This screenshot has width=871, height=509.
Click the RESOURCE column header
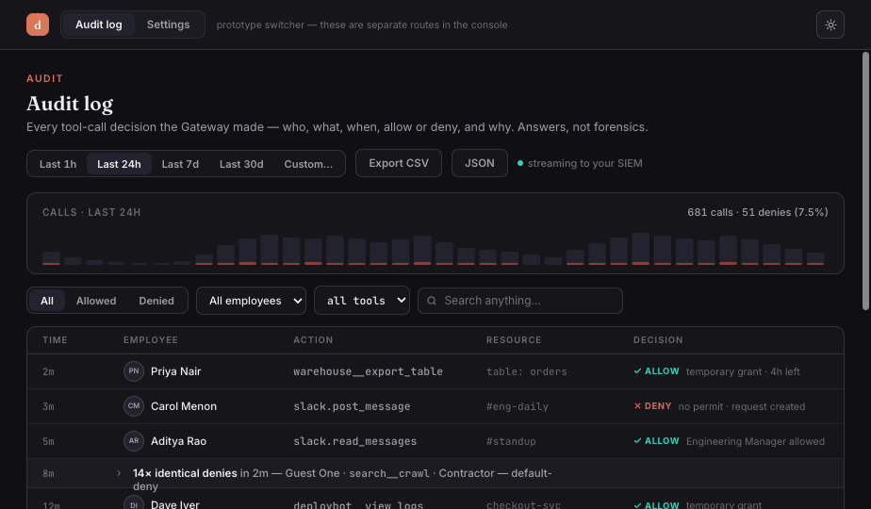tap(514, 340)
